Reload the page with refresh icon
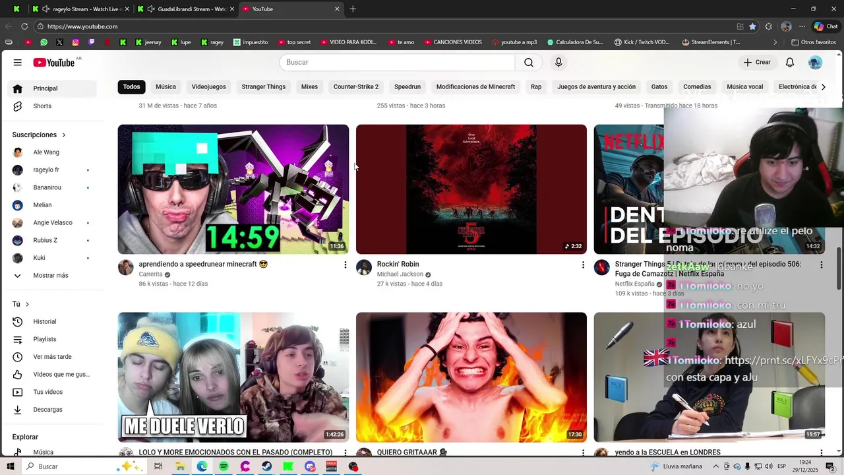Image resolution: width=844 pixels, height=475 pixels. [x=24, y=26]
